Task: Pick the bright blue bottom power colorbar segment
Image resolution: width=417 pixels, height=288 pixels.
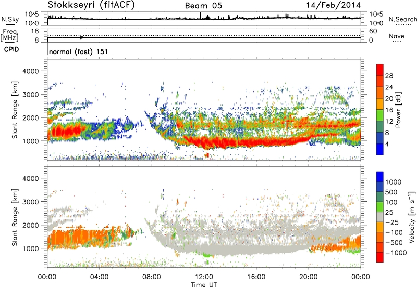Action: 380,150
